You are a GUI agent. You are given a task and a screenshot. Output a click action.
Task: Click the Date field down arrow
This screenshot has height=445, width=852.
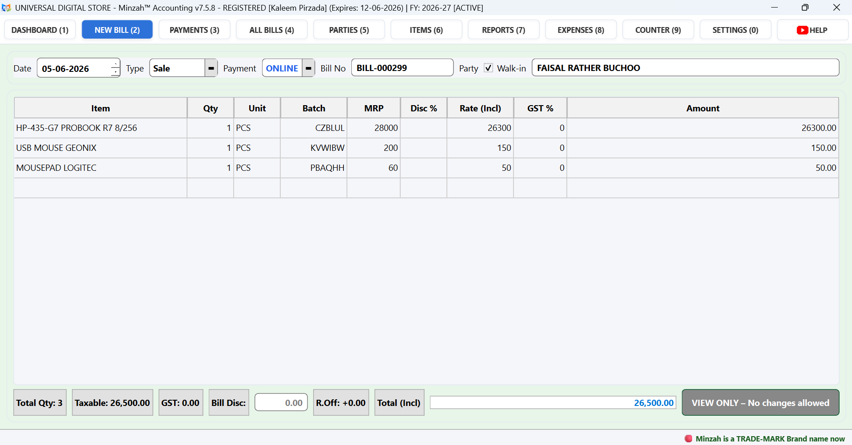coord(115,72)
